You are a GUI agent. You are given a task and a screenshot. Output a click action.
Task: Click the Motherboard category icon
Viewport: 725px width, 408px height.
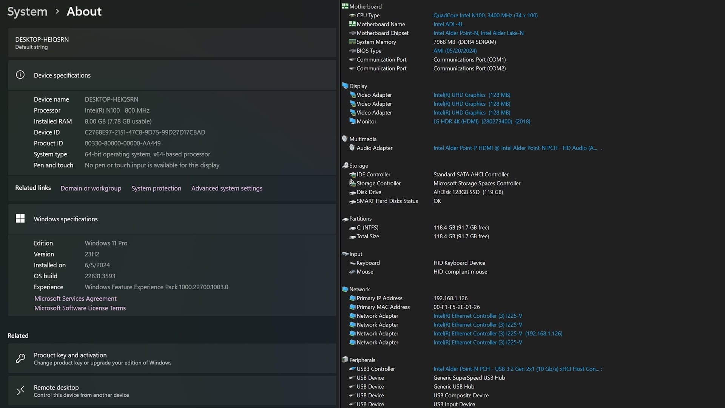(x=345, y=6)
